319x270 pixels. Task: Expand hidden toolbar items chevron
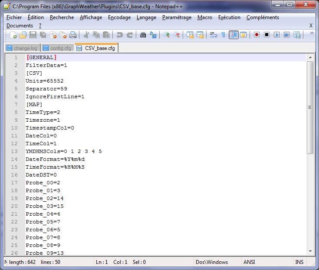(x=312, y=33)
